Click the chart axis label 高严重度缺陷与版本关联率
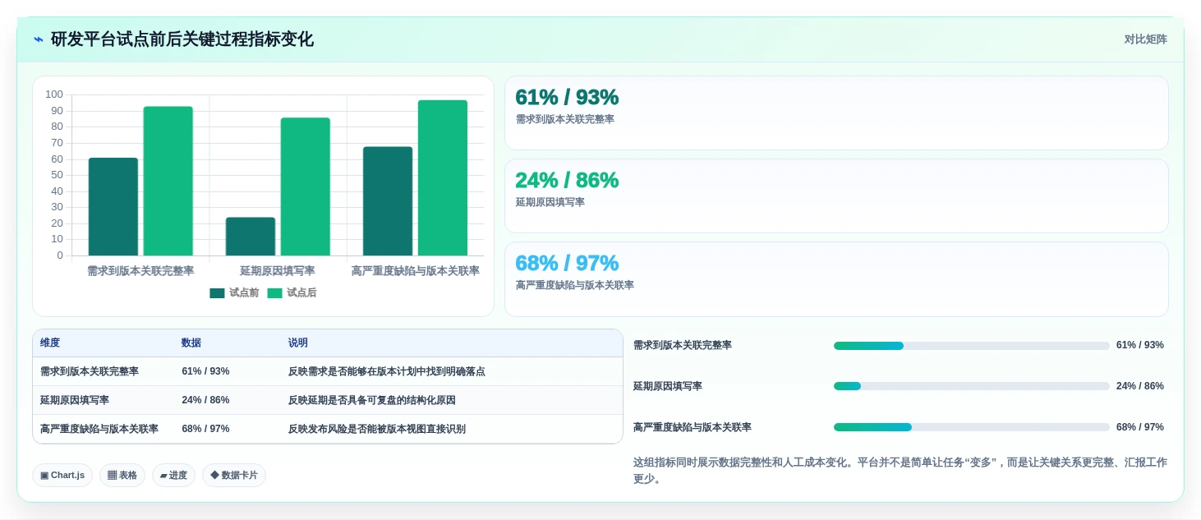 415,271
